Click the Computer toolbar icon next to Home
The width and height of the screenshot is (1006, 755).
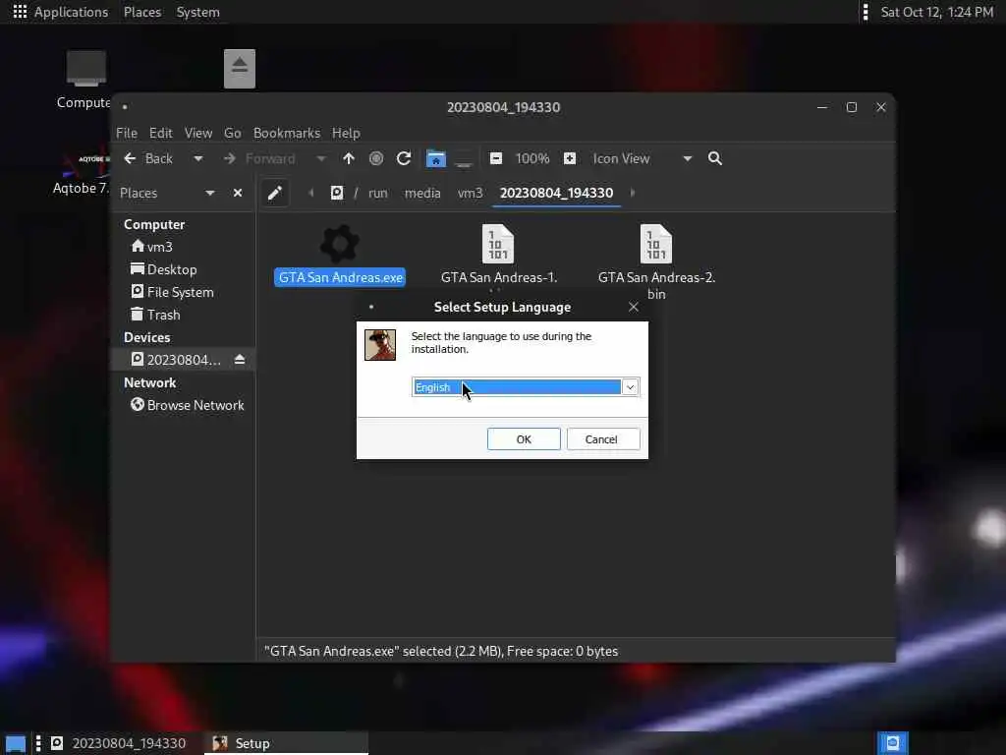464,158
